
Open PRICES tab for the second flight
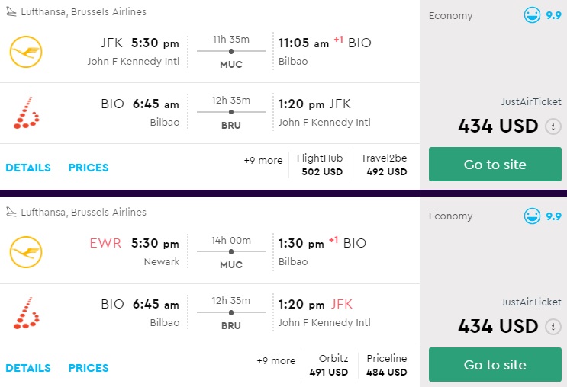click(89, 368)
